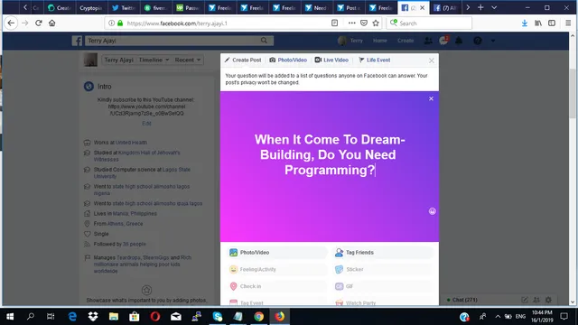
Task: Click the Firefox back arrow button
Action: (x=11, y=23)
